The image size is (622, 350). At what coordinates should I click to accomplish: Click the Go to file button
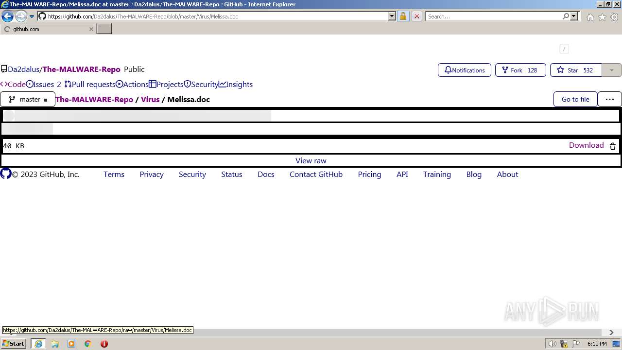click(x=575, y=99)
